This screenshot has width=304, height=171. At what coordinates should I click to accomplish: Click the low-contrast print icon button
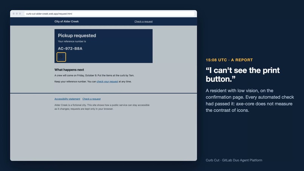pos(61,57)
